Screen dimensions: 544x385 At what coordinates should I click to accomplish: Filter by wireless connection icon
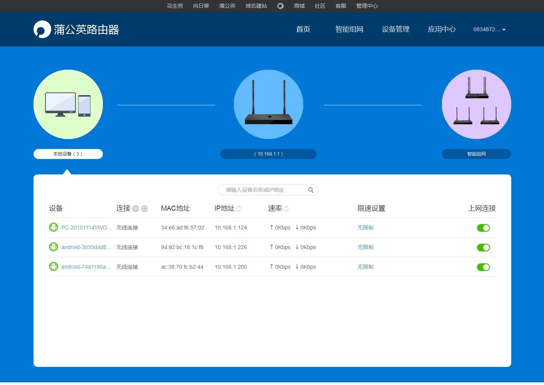point(136,209)
